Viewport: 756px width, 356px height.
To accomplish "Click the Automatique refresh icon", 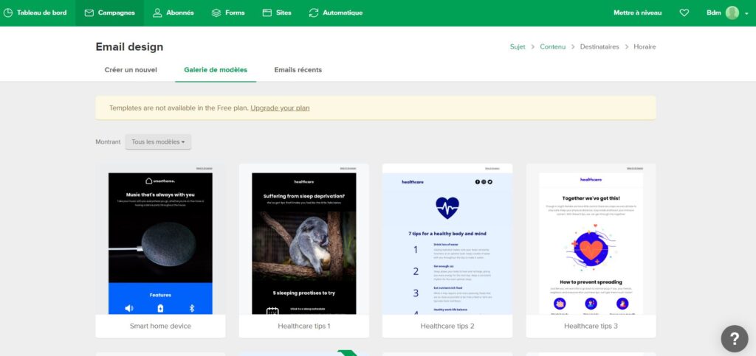I will (x=314, y=13).
